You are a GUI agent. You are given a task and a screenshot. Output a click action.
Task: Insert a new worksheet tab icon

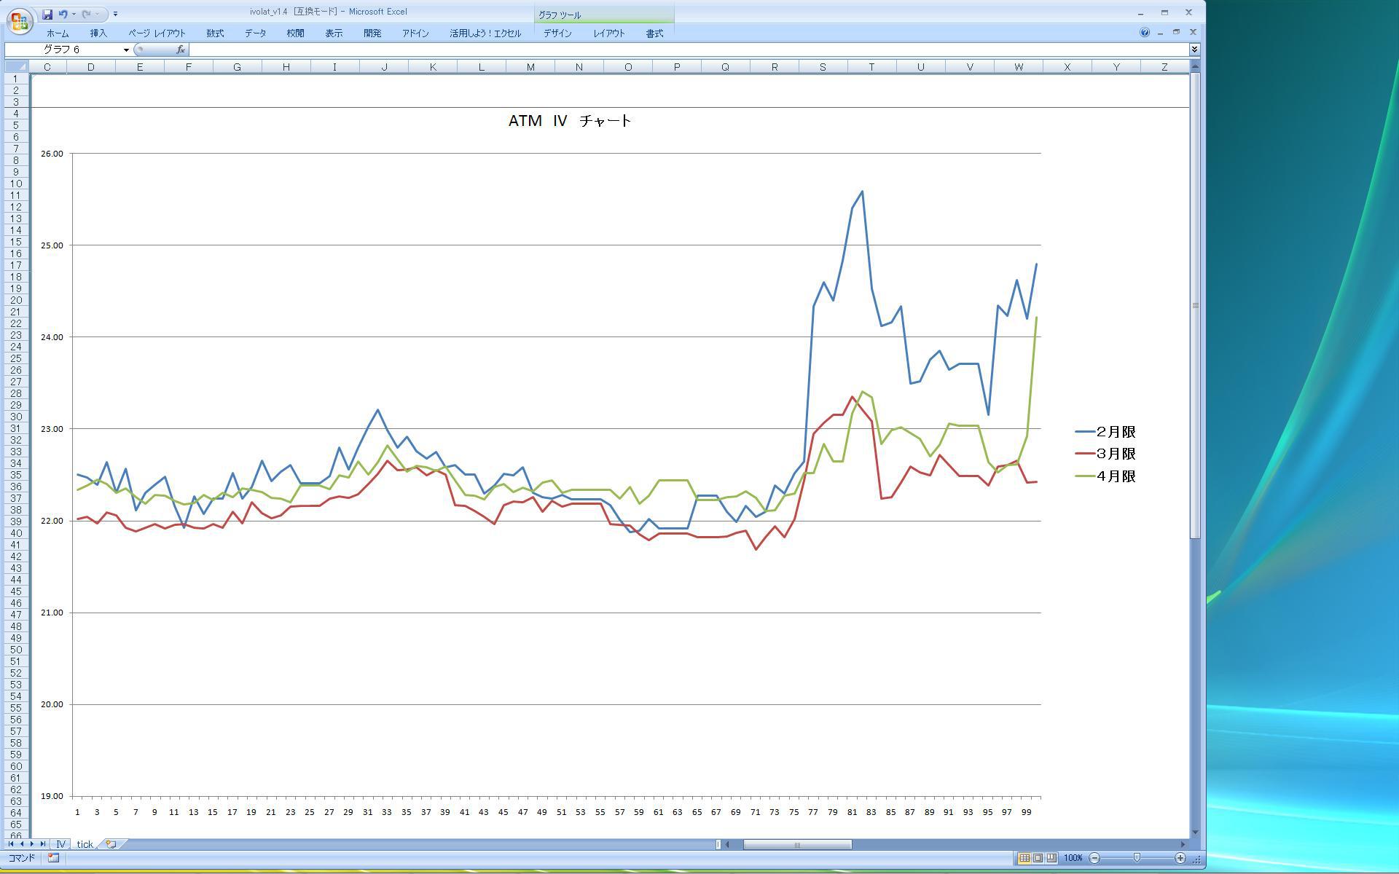(x=111, y=844)
